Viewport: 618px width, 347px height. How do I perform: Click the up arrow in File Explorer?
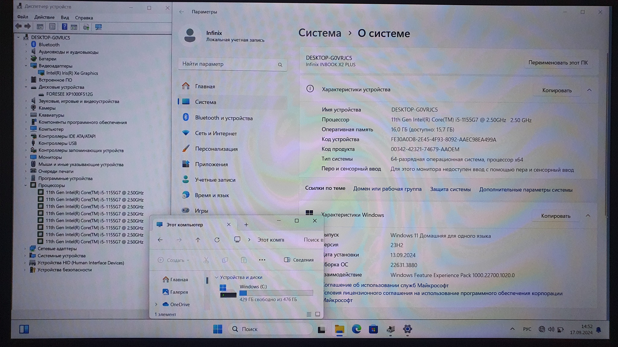pos(198,240)
